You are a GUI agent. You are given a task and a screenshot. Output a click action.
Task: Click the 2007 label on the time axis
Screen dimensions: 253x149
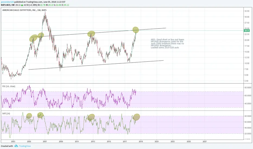[45, 141]
